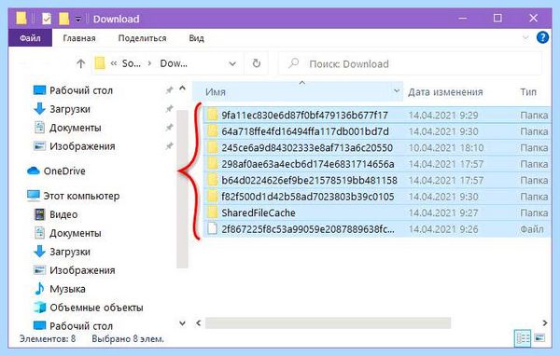
Task: Click the folder icon in address bar
Action: (x=100, y=63)
